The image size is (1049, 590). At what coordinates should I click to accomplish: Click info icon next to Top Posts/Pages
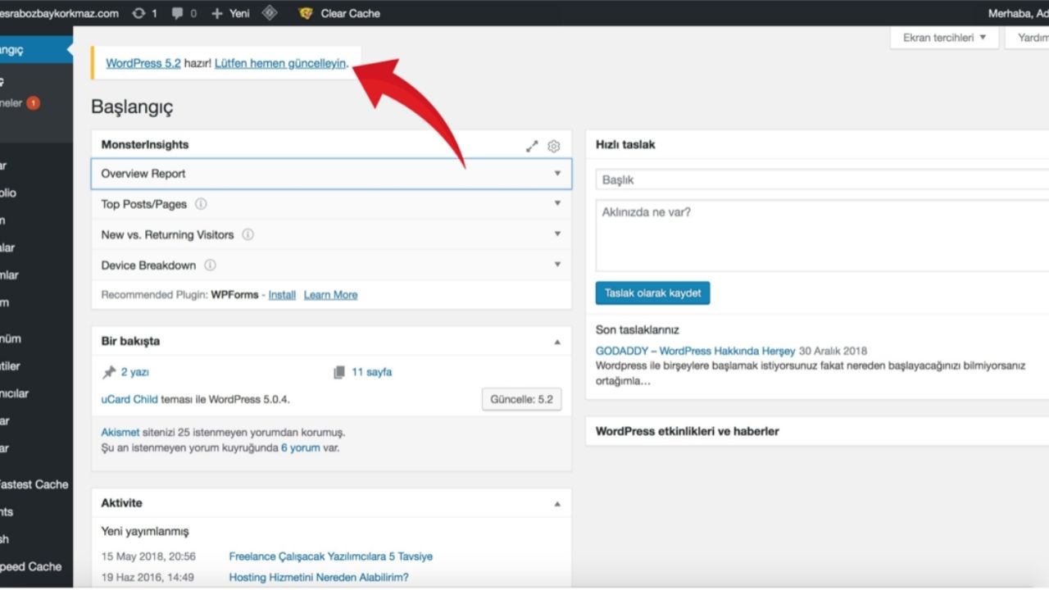coord(201,204)
